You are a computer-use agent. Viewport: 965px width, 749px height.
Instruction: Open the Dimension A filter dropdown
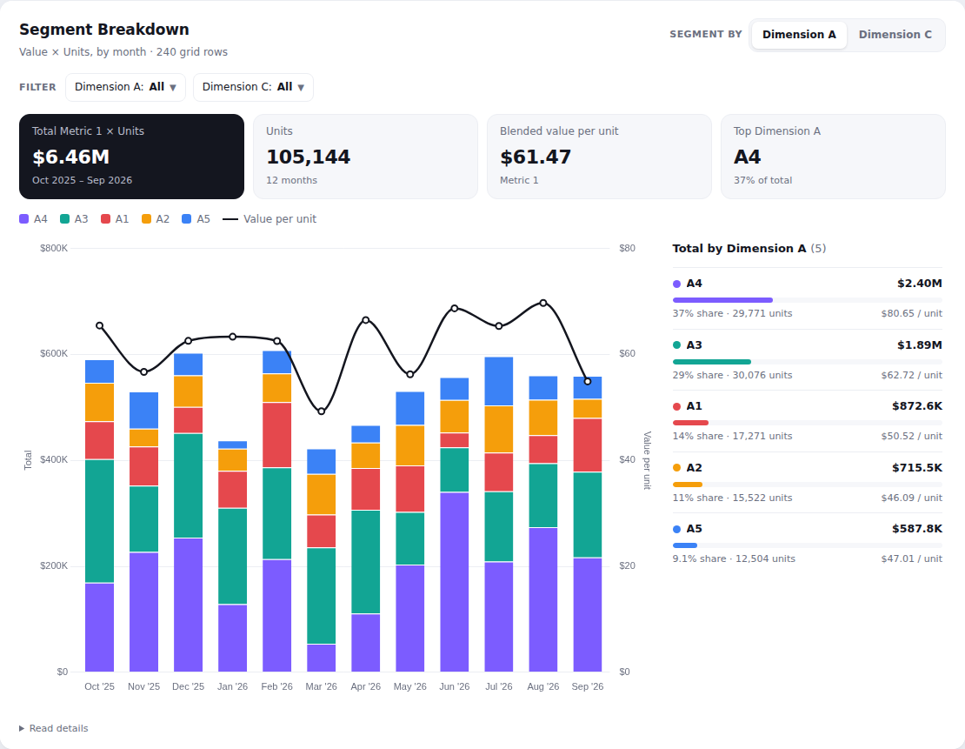(125, 87)
